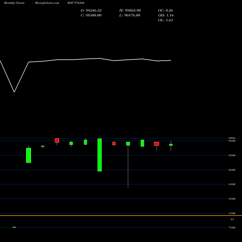Click the 'OH: 1.14' reading

[x=166, y=15]
